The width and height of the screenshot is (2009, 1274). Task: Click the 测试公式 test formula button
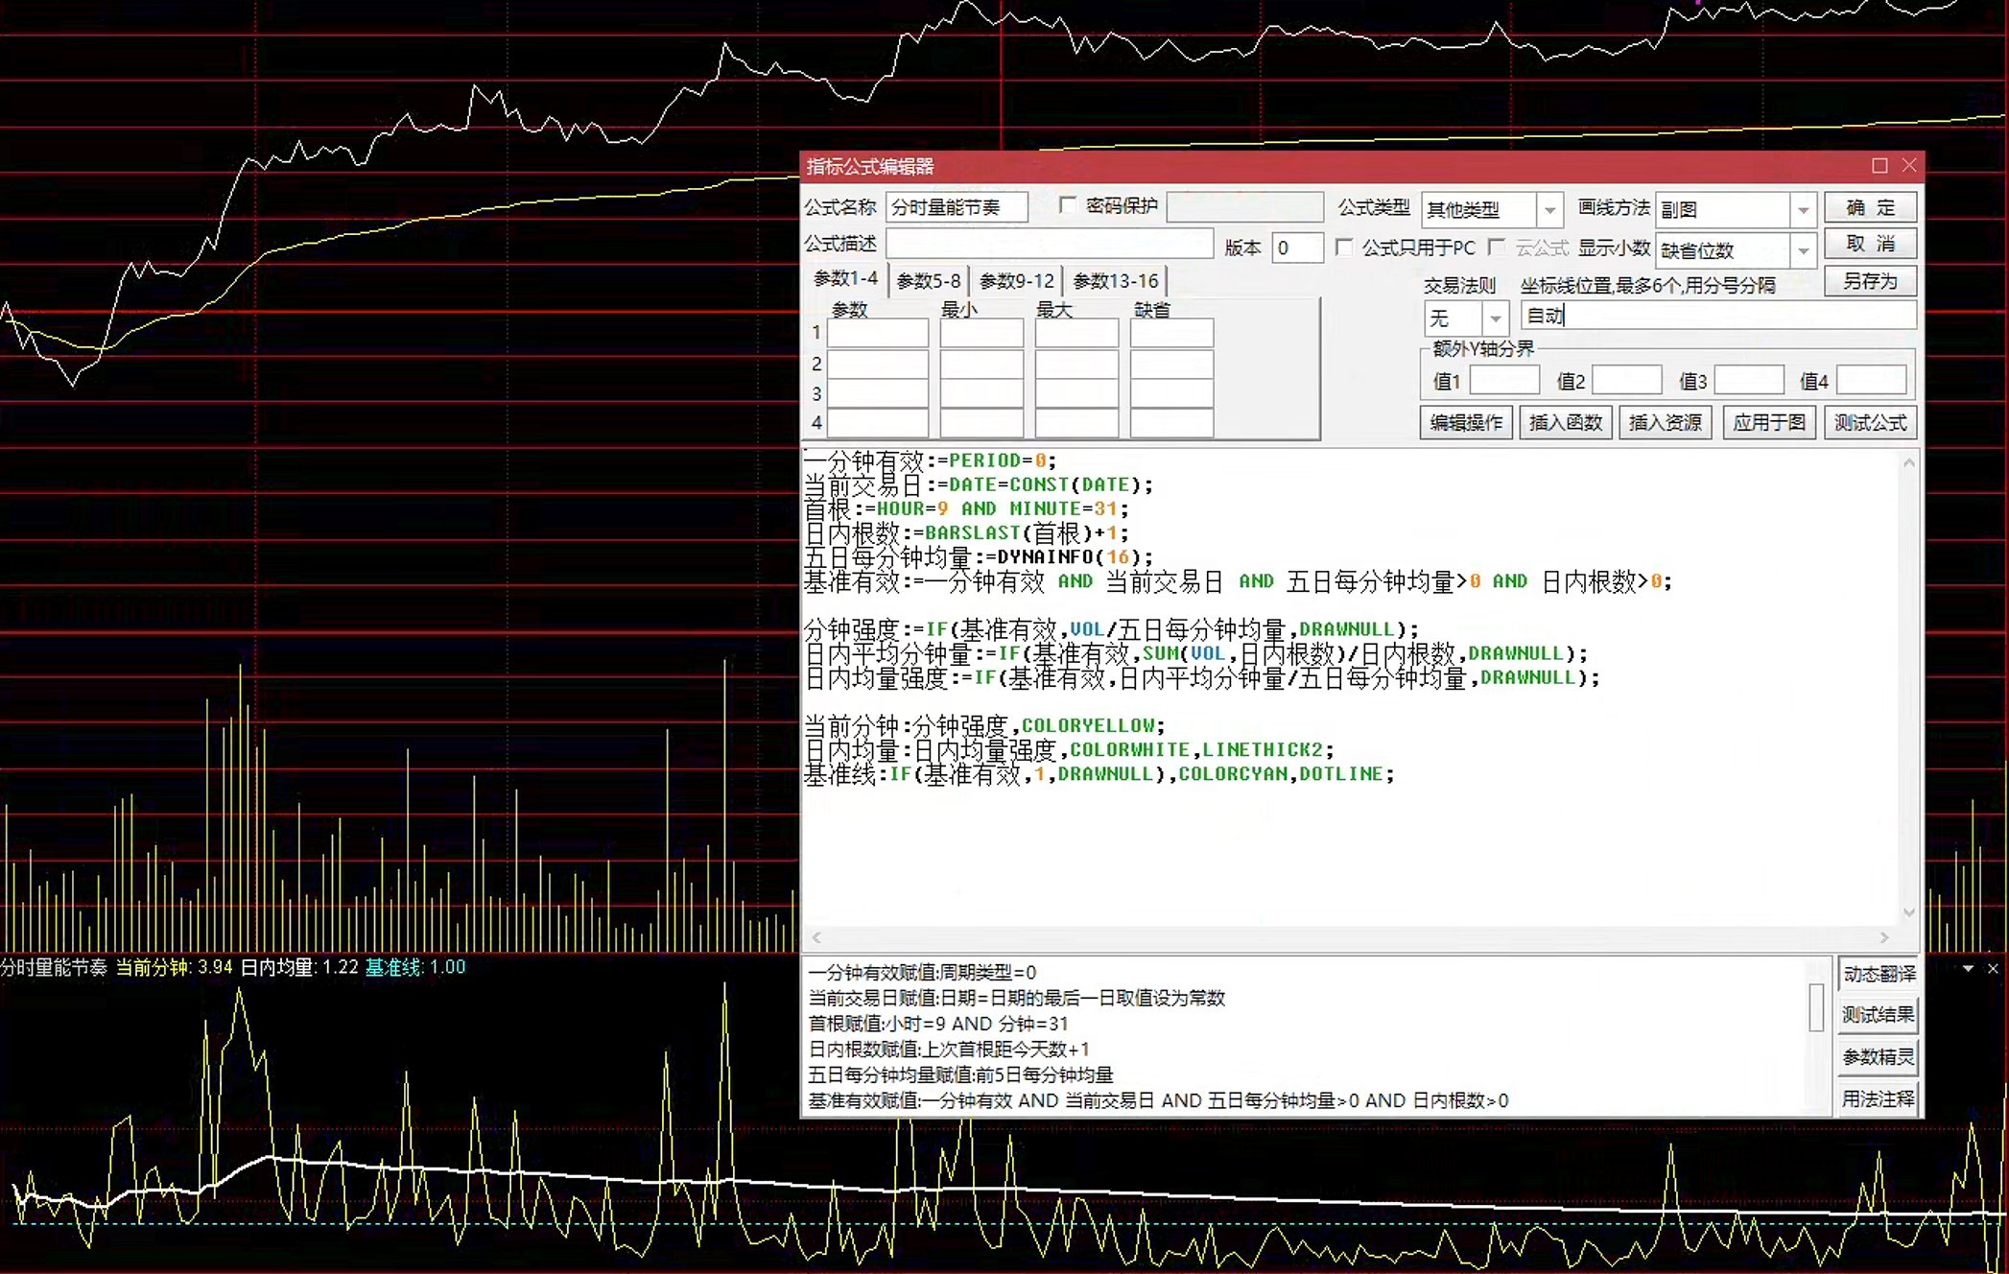point(1870,422)
